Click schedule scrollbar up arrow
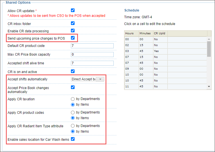 [209, 39]
